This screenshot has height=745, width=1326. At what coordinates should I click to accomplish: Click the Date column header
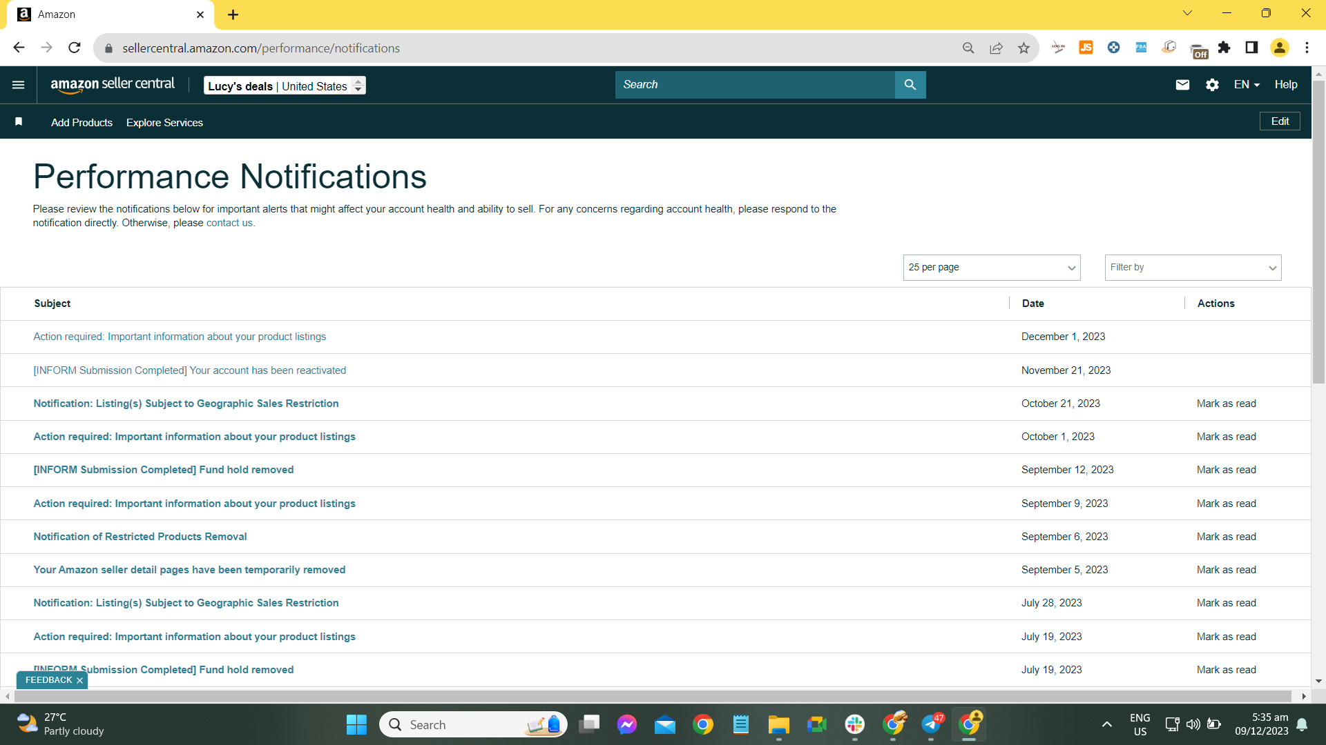coord(1032,304)
